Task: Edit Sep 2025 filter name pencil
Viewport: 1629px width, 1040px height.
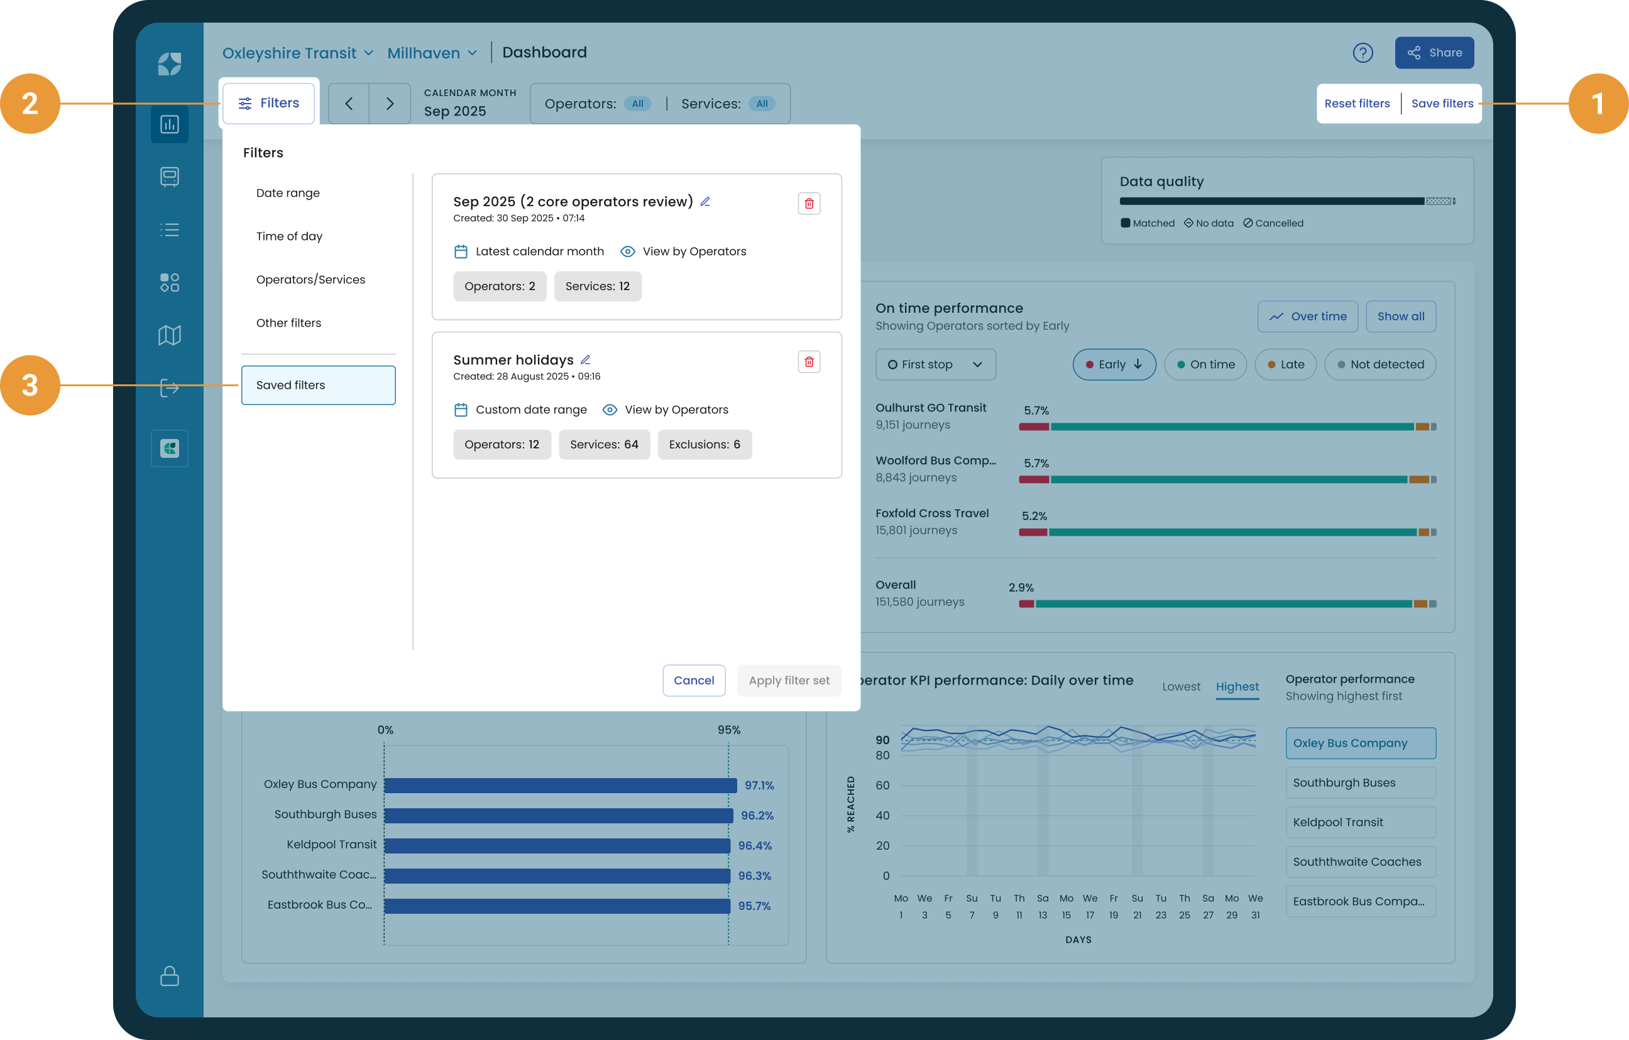Action: (x=705, y=202)
